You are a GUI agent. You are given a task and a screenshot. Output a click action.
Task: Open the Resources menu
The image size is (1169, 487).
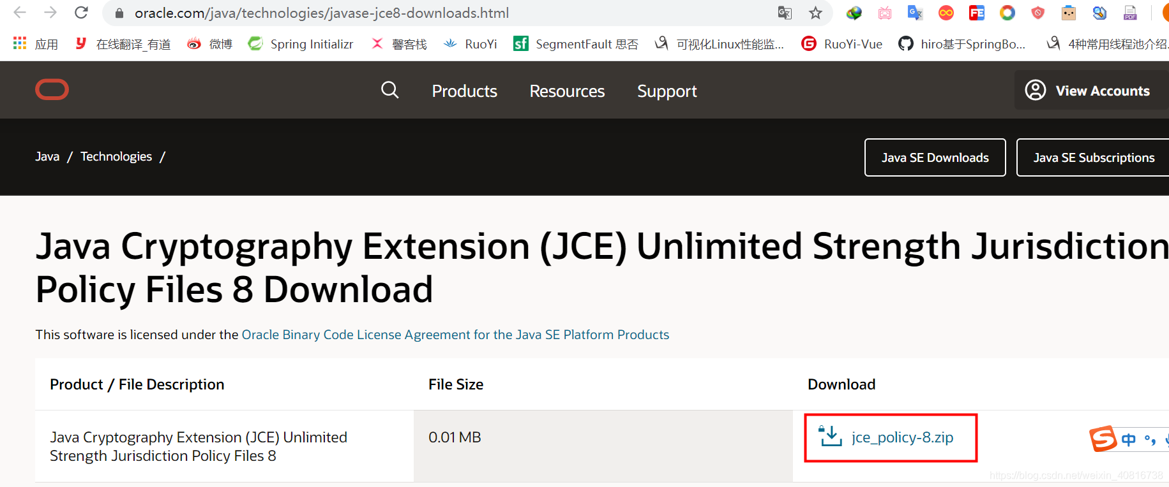point(567,91)
